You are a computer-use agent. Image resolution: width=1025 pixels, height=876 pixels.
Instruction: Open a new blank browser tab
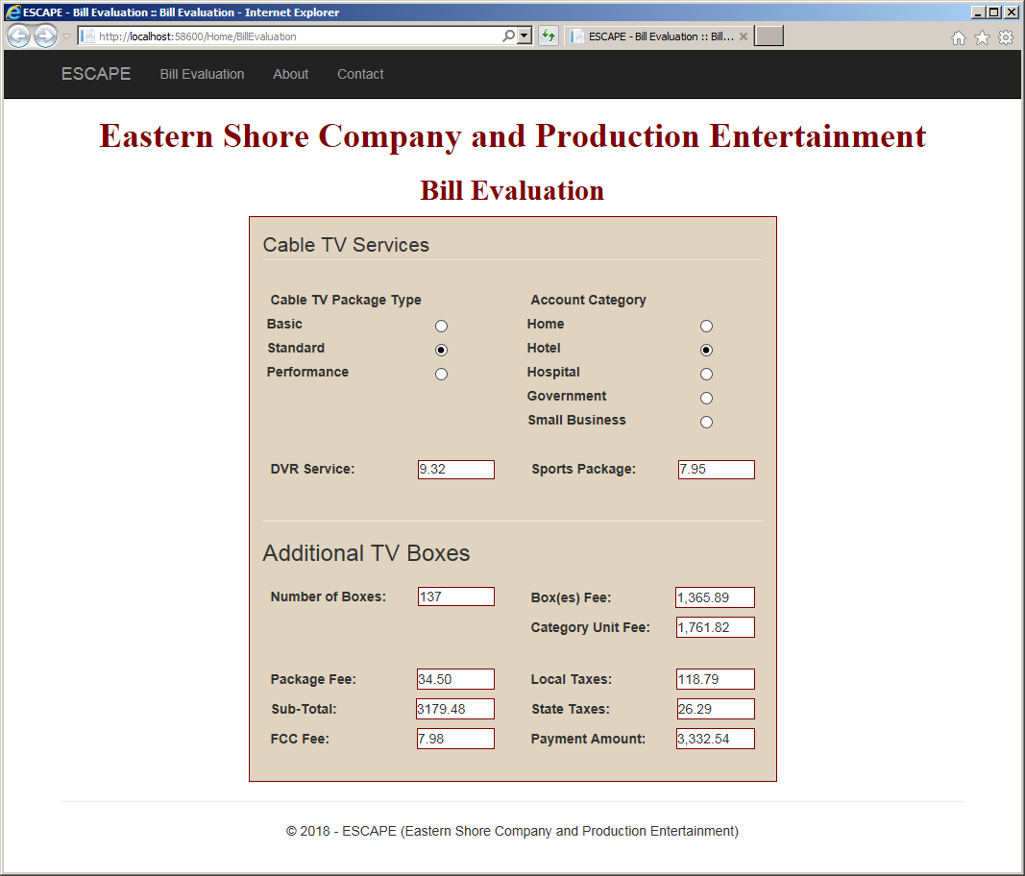(769, 36)
